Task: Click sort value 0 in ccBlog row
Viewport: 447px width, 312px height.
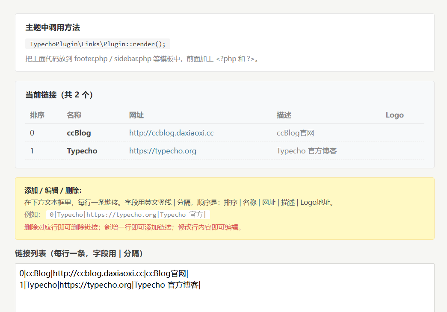Action: 32,133
